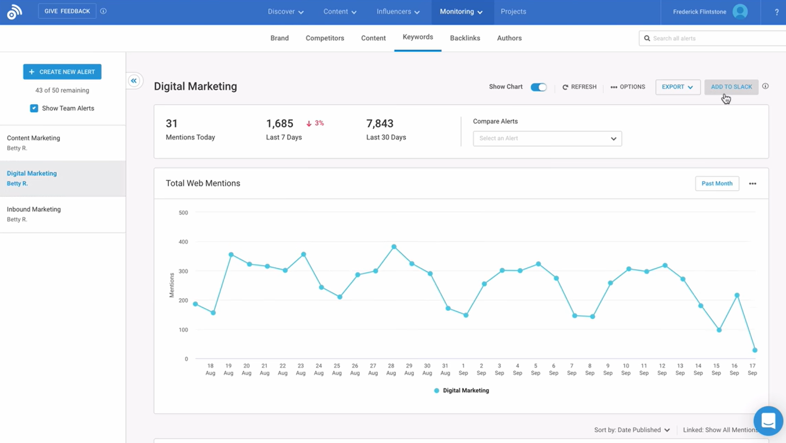Collapse the alerts sidebar panel
This screenshot has height=443, width=786.
[x=134, y=81]
